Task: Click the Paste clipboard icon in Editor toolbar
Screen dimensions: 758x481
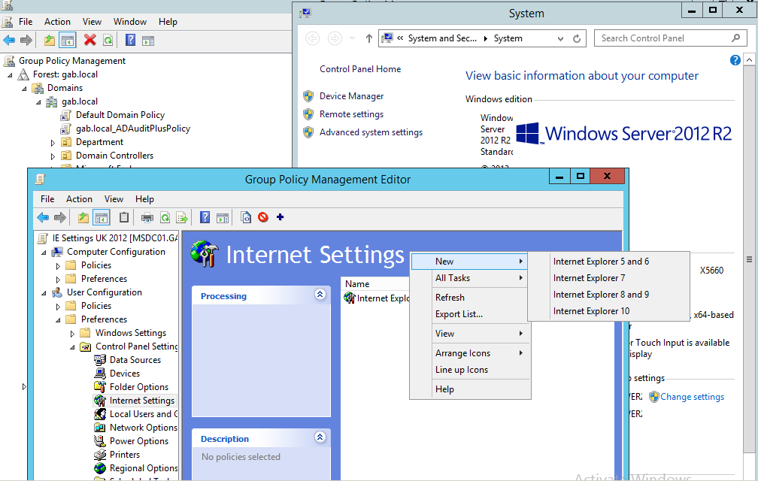Action: 124,218
